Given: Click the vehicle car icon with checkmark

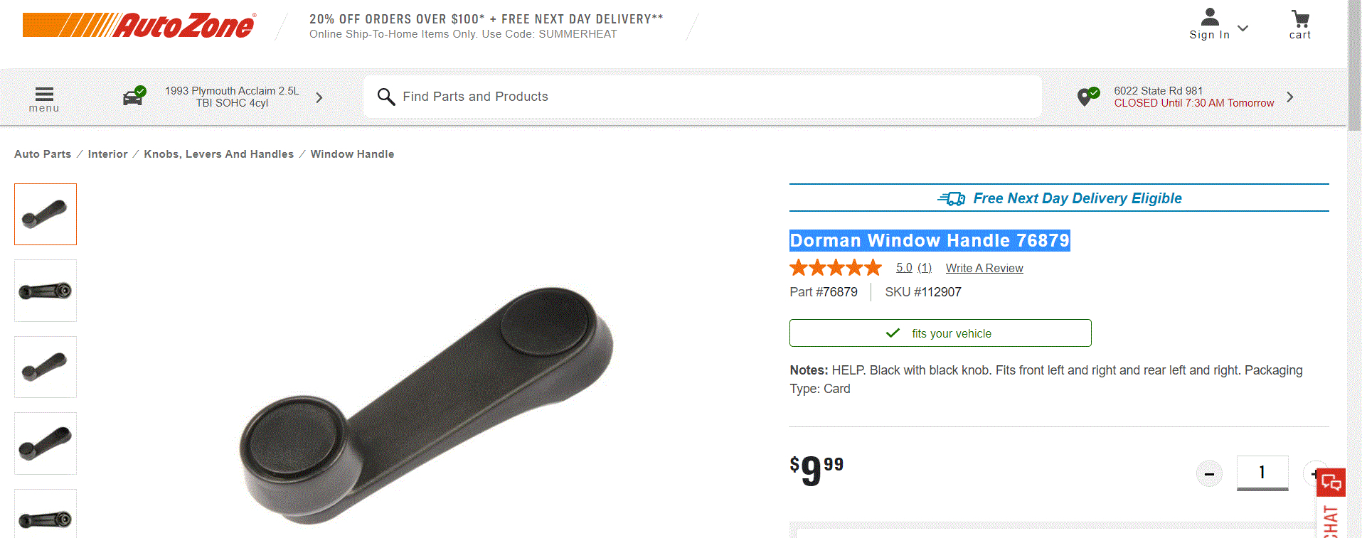Looking at the screenshot, I should (x=134, y=96).
